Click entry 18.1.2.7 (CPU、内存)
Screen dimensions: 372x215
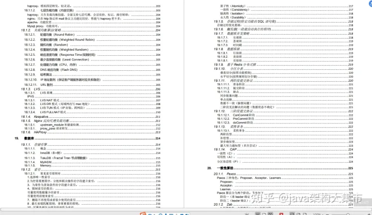(92, 65)
